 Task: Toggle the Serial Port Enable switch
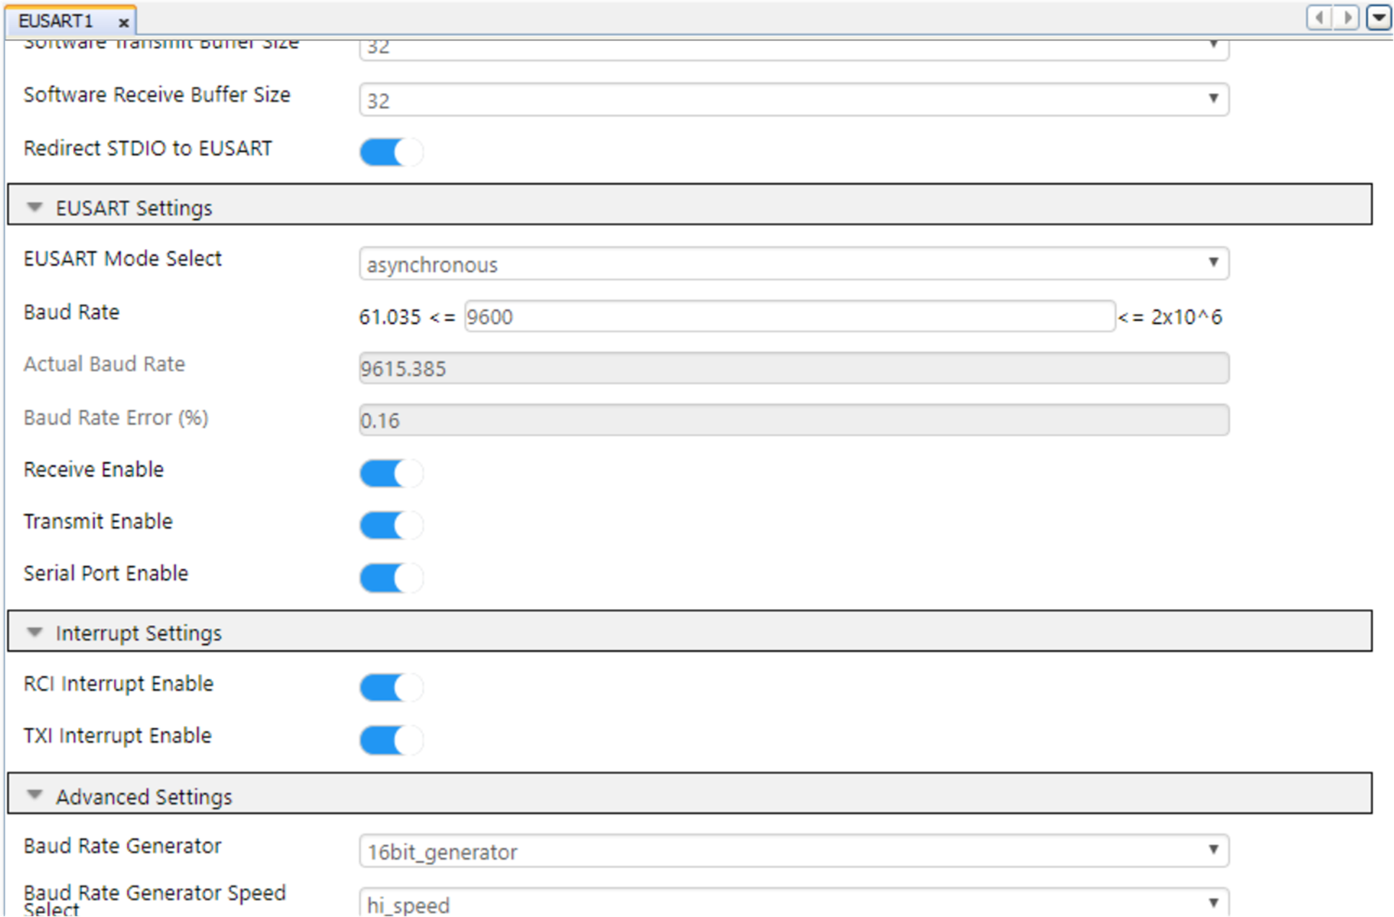391,577
